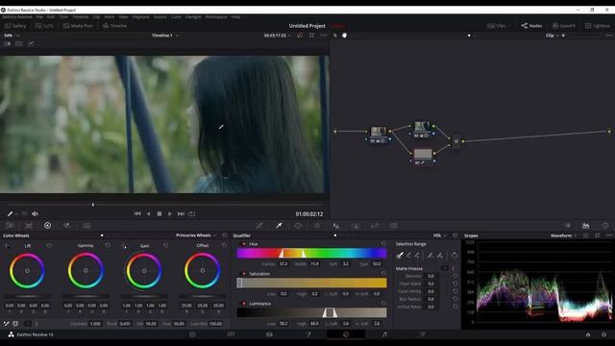Screen dimensions: 615x346
Task: Stop playback
Action: [160, 213]
